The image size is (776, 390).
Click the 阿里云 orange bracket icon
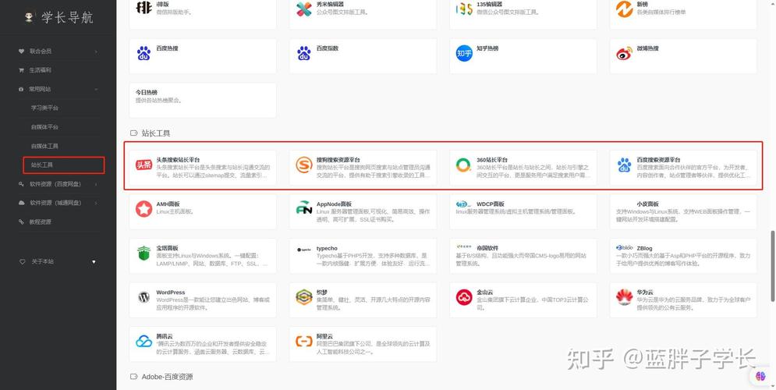[x=304, y=341]
